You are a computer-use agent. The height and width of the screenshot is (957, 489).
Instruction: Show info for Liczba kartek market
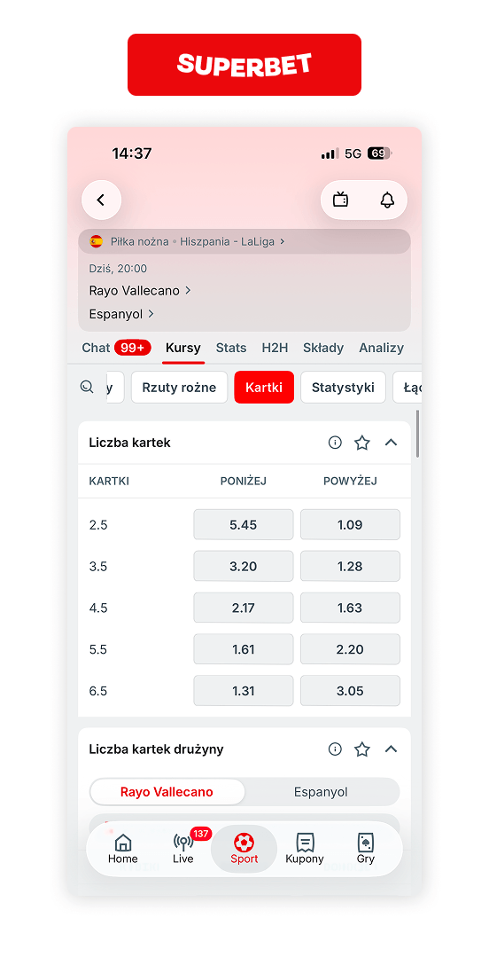335,443
